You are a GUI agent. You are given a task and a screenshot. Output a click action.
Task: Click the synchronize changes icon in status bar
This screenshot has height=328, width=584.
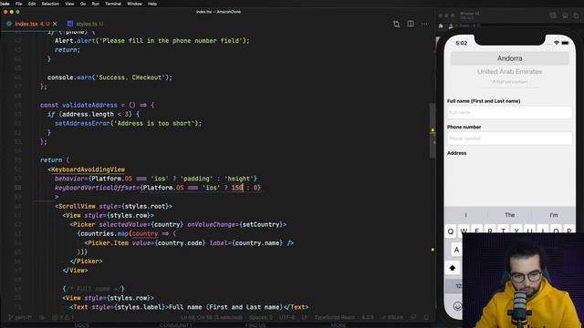[42, 318]
